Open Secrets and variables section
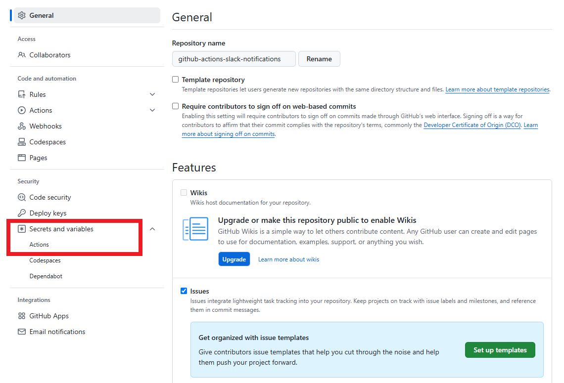This screenshot has height=383, width=564. [x=61, y=229]
